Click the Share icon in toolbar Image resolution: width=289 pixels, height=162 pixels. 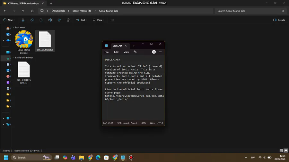click(59, 20)
